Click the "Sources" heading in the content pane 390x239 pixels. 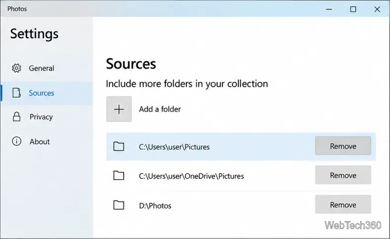[x=131, y=64]
